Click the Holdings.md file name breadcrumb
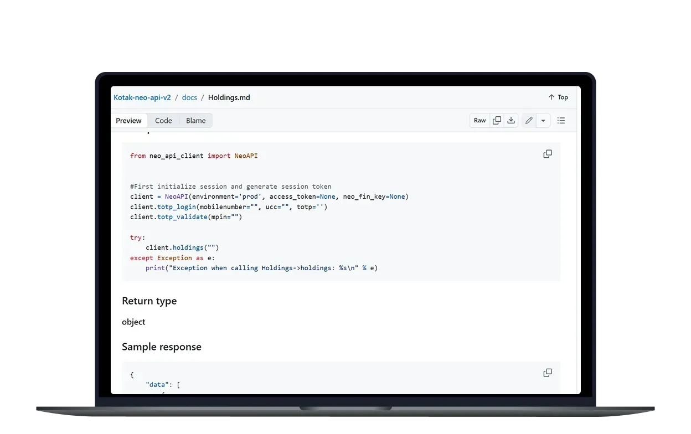 (x=229, y=97)
